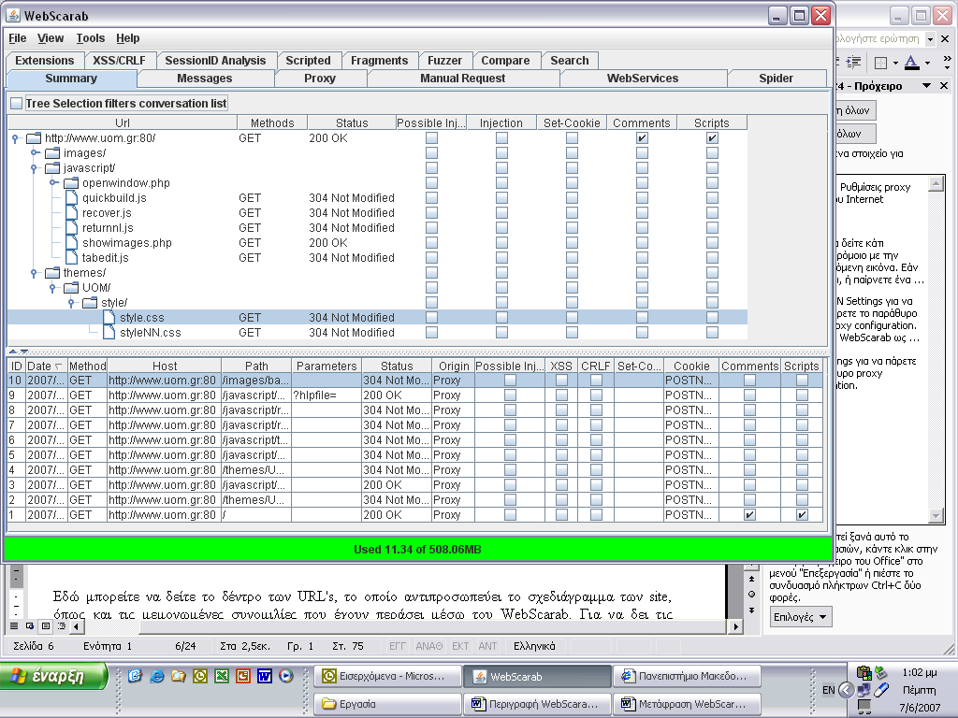Toggle Comments checkbox in conversation ID 1
Viewport: 958px width, 718px height.
coord(749,515)
